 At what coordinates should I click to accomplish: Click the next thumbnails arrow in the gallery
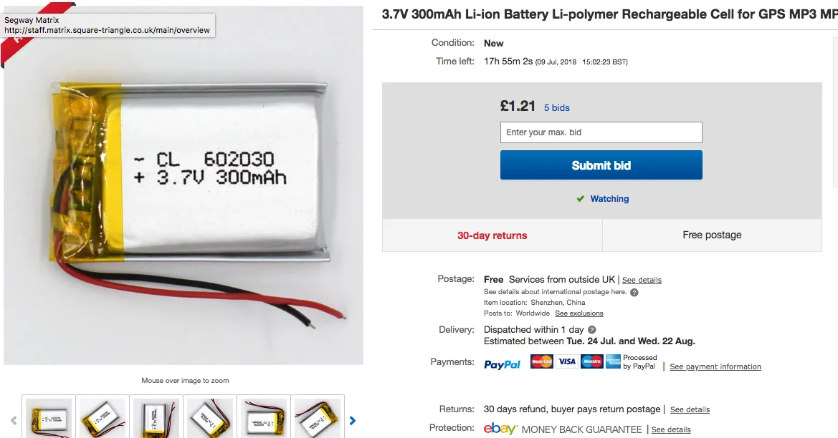click(x=352, y=420)
